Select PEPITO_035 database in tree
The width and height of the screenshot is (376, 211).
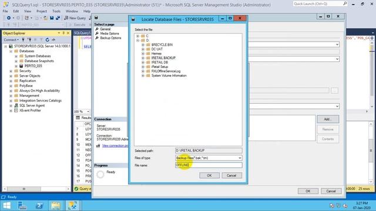(x=33, y=66)
